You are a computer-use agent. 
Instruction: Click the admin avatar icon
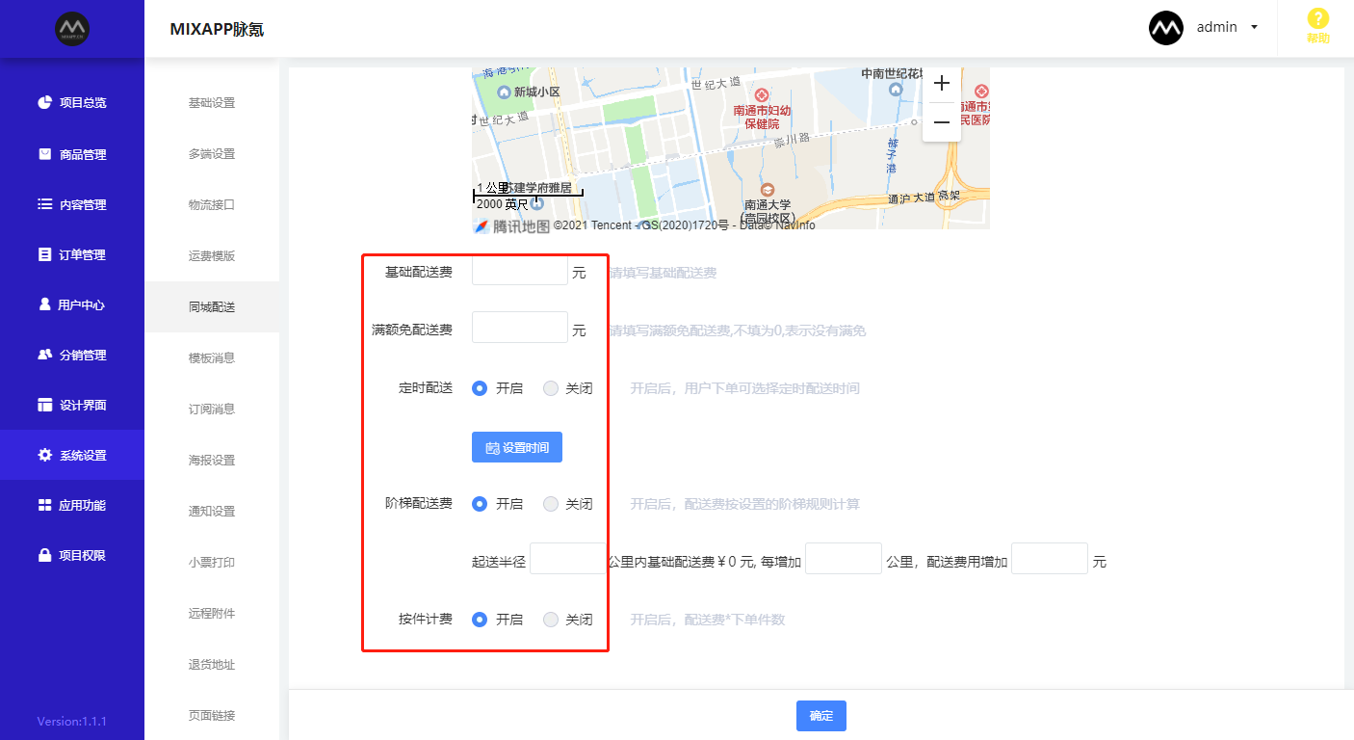click(x=1166, y=28)
